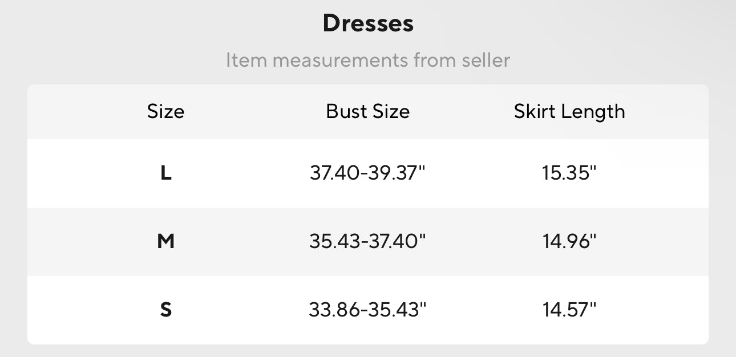
Task: Click the Bust Size column header
Action: [x=368, y=111]
